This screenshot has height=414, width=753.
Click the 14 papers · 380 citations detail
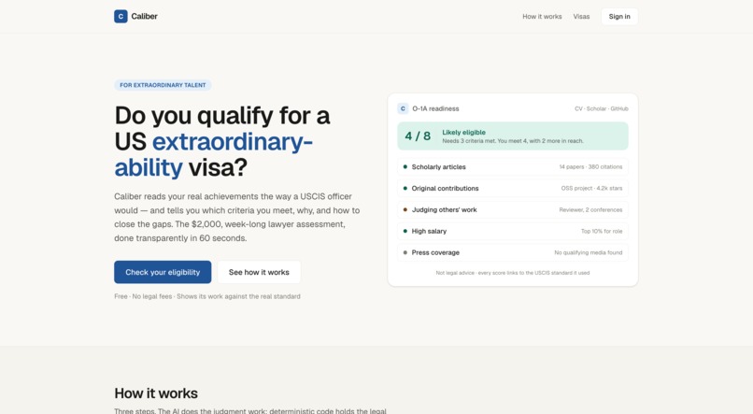(590, 166)
